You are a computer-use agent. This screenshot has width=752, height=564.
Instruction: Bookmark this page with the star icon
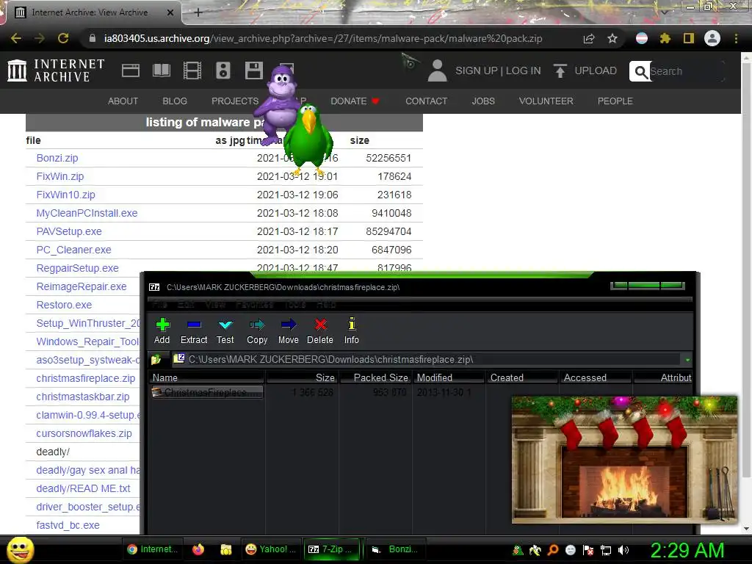612,38
